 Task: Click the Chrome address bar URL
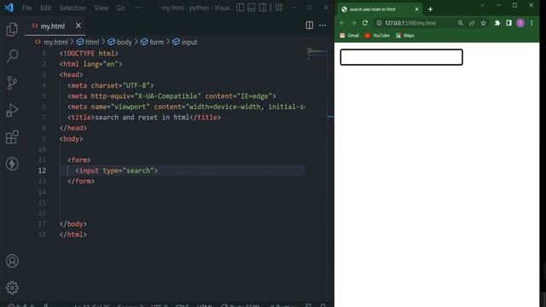point(410,23)
